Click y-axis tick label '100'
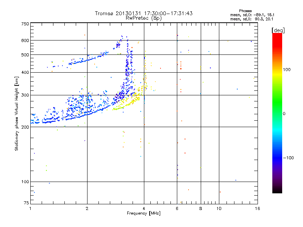This screenshot has width=303, height=227. click(25, 182)
